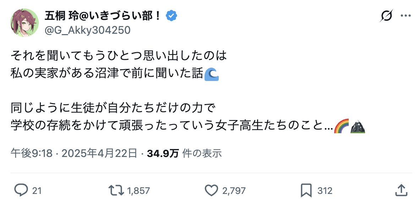Image resolution: width=419 pixels, height=206 pixels.
Task: Bookmark this post with the bookmark icon
Action: [306, 190]
